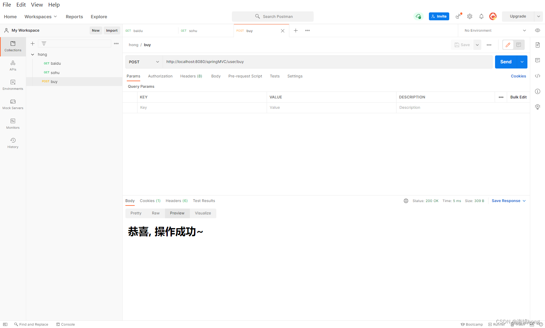Screen dimensions: 545x328
Task: Open the Upgrade dropdown arrow
Action: tap(538, 16)
